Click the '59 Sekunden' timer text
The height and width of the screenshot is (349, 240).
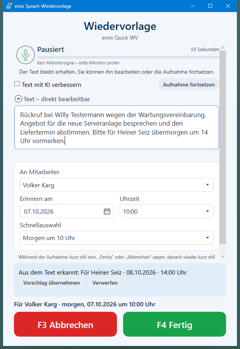click(205, 49)
